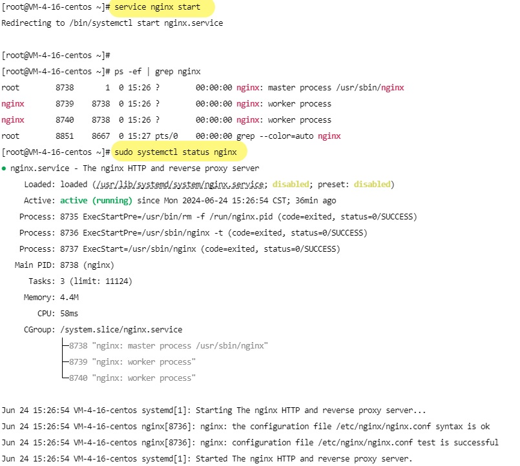Viewport: 520px width, 466px height.
Task: Click the 'Memory: 4.4M' value
Action: (x=69, y=298)
